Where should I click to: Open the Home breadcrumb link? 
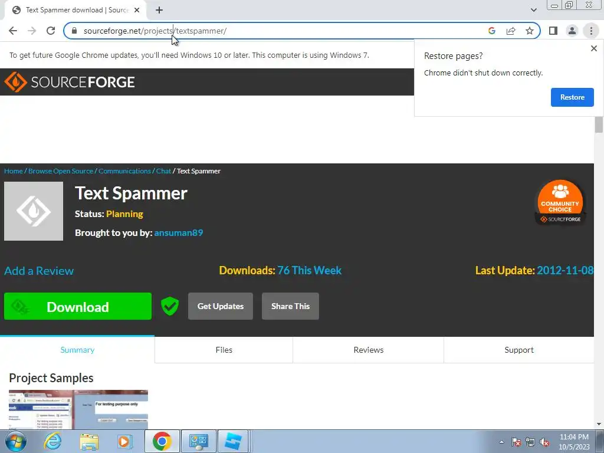(14, 171)
